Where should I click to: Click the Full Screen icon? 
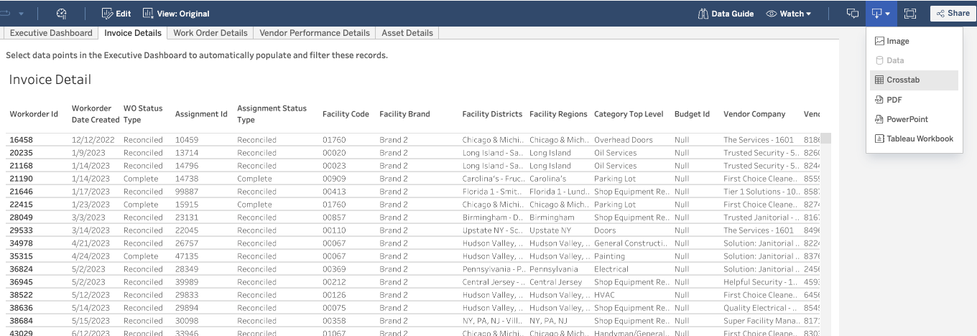tap(910, 14)
